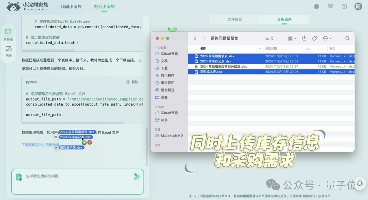Click the Finder search magnifier icon
Viewport: 368px width, 200px height.
pos(347,38)
